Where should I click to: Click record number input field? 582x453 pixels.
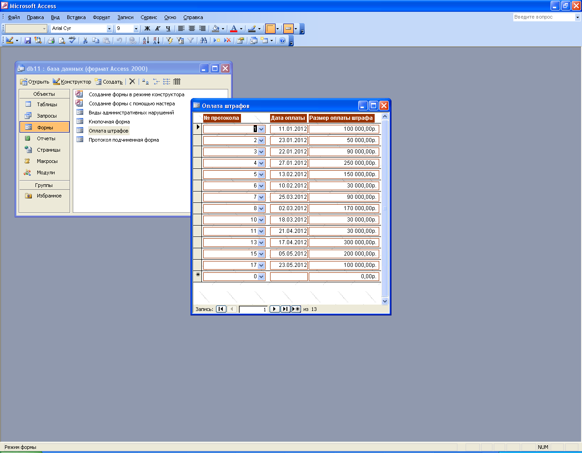point(253,309)
